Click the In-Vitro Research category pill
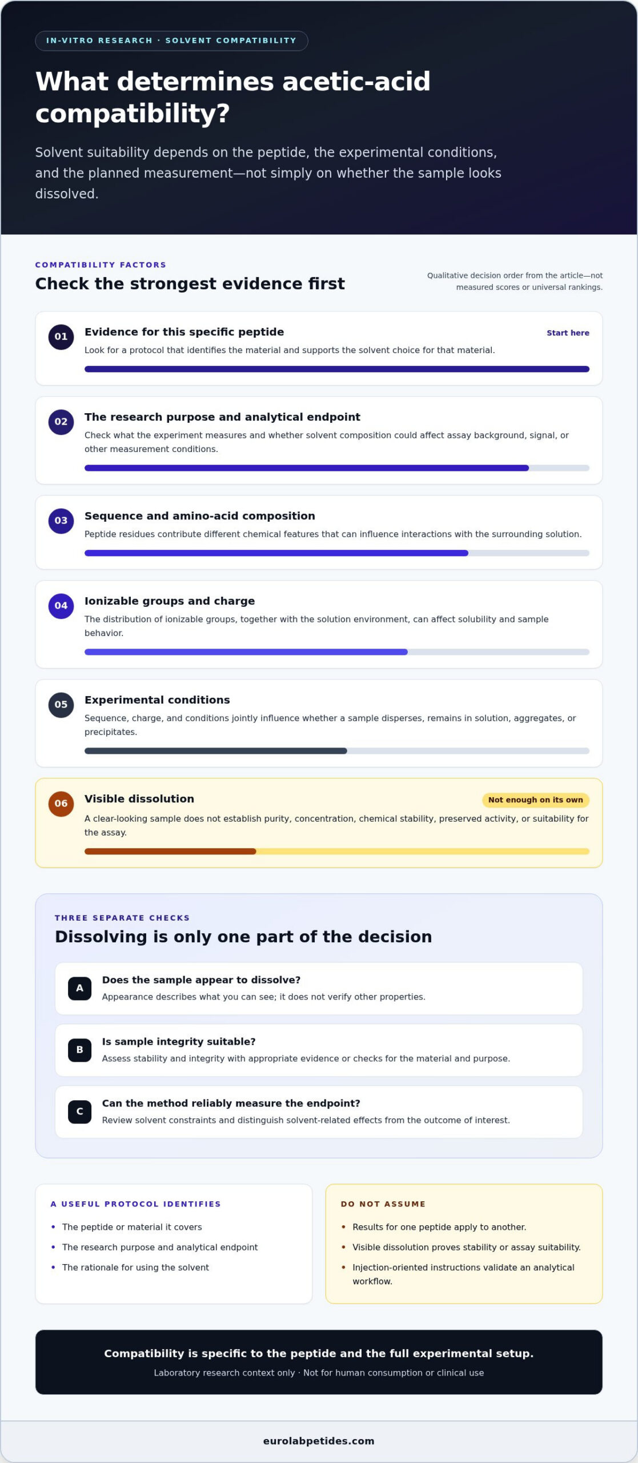638x1463 pixels. [171, 41]
